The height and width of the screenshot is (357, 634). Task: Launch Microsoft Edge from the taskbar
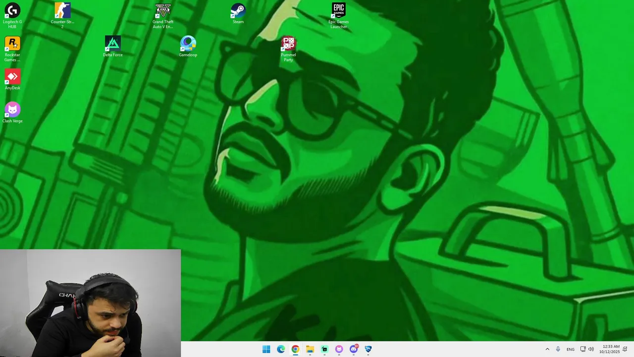point(281,349)
